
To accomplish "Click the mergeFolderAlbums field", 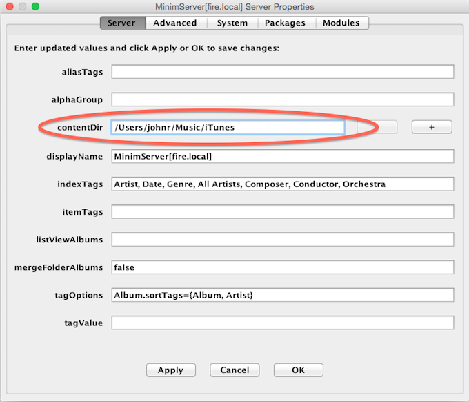I will click(x=283, y=267).
